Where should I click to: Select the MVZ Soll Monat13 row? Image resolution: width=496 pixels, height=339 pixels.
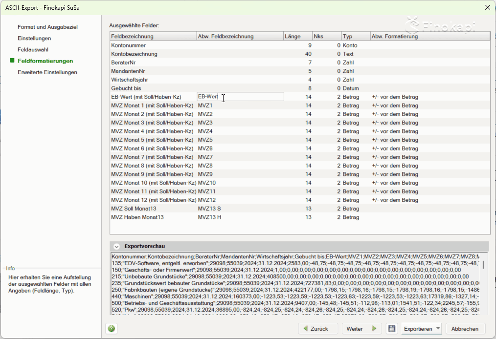tap(300, 209)
